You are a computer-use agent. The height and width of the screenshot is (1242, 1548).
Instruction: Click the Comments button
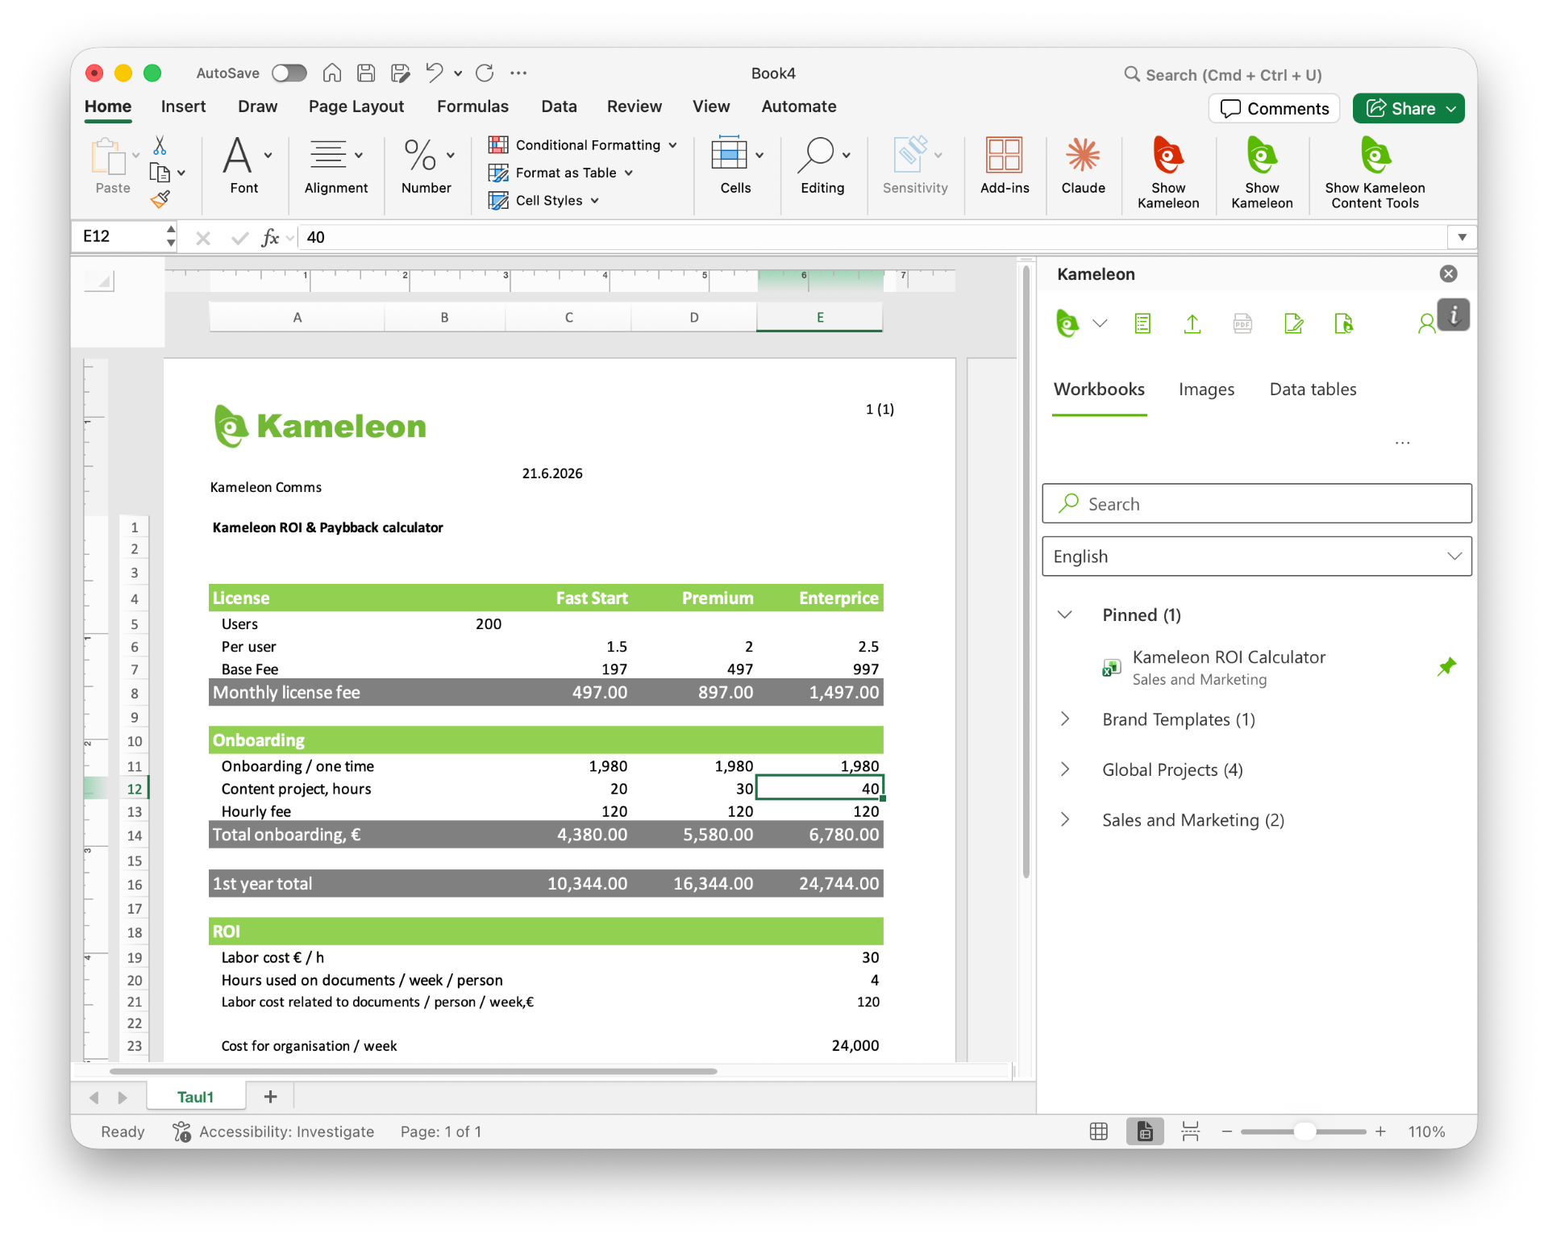coord(1274,109)
